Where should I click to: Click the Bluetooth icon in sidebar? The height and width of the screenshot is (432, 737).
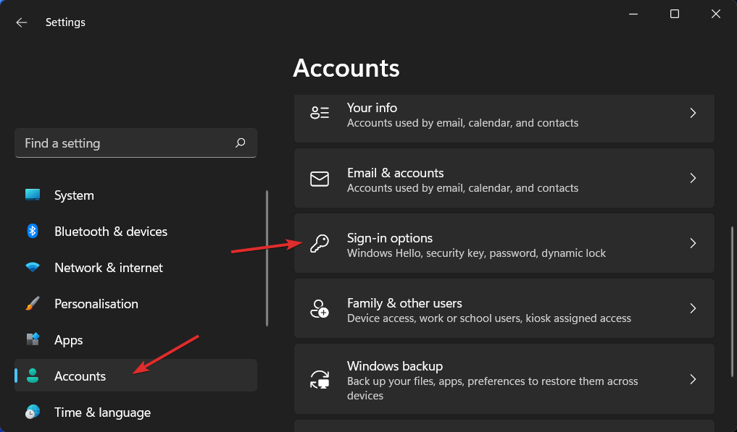click(x=33, y=232)
